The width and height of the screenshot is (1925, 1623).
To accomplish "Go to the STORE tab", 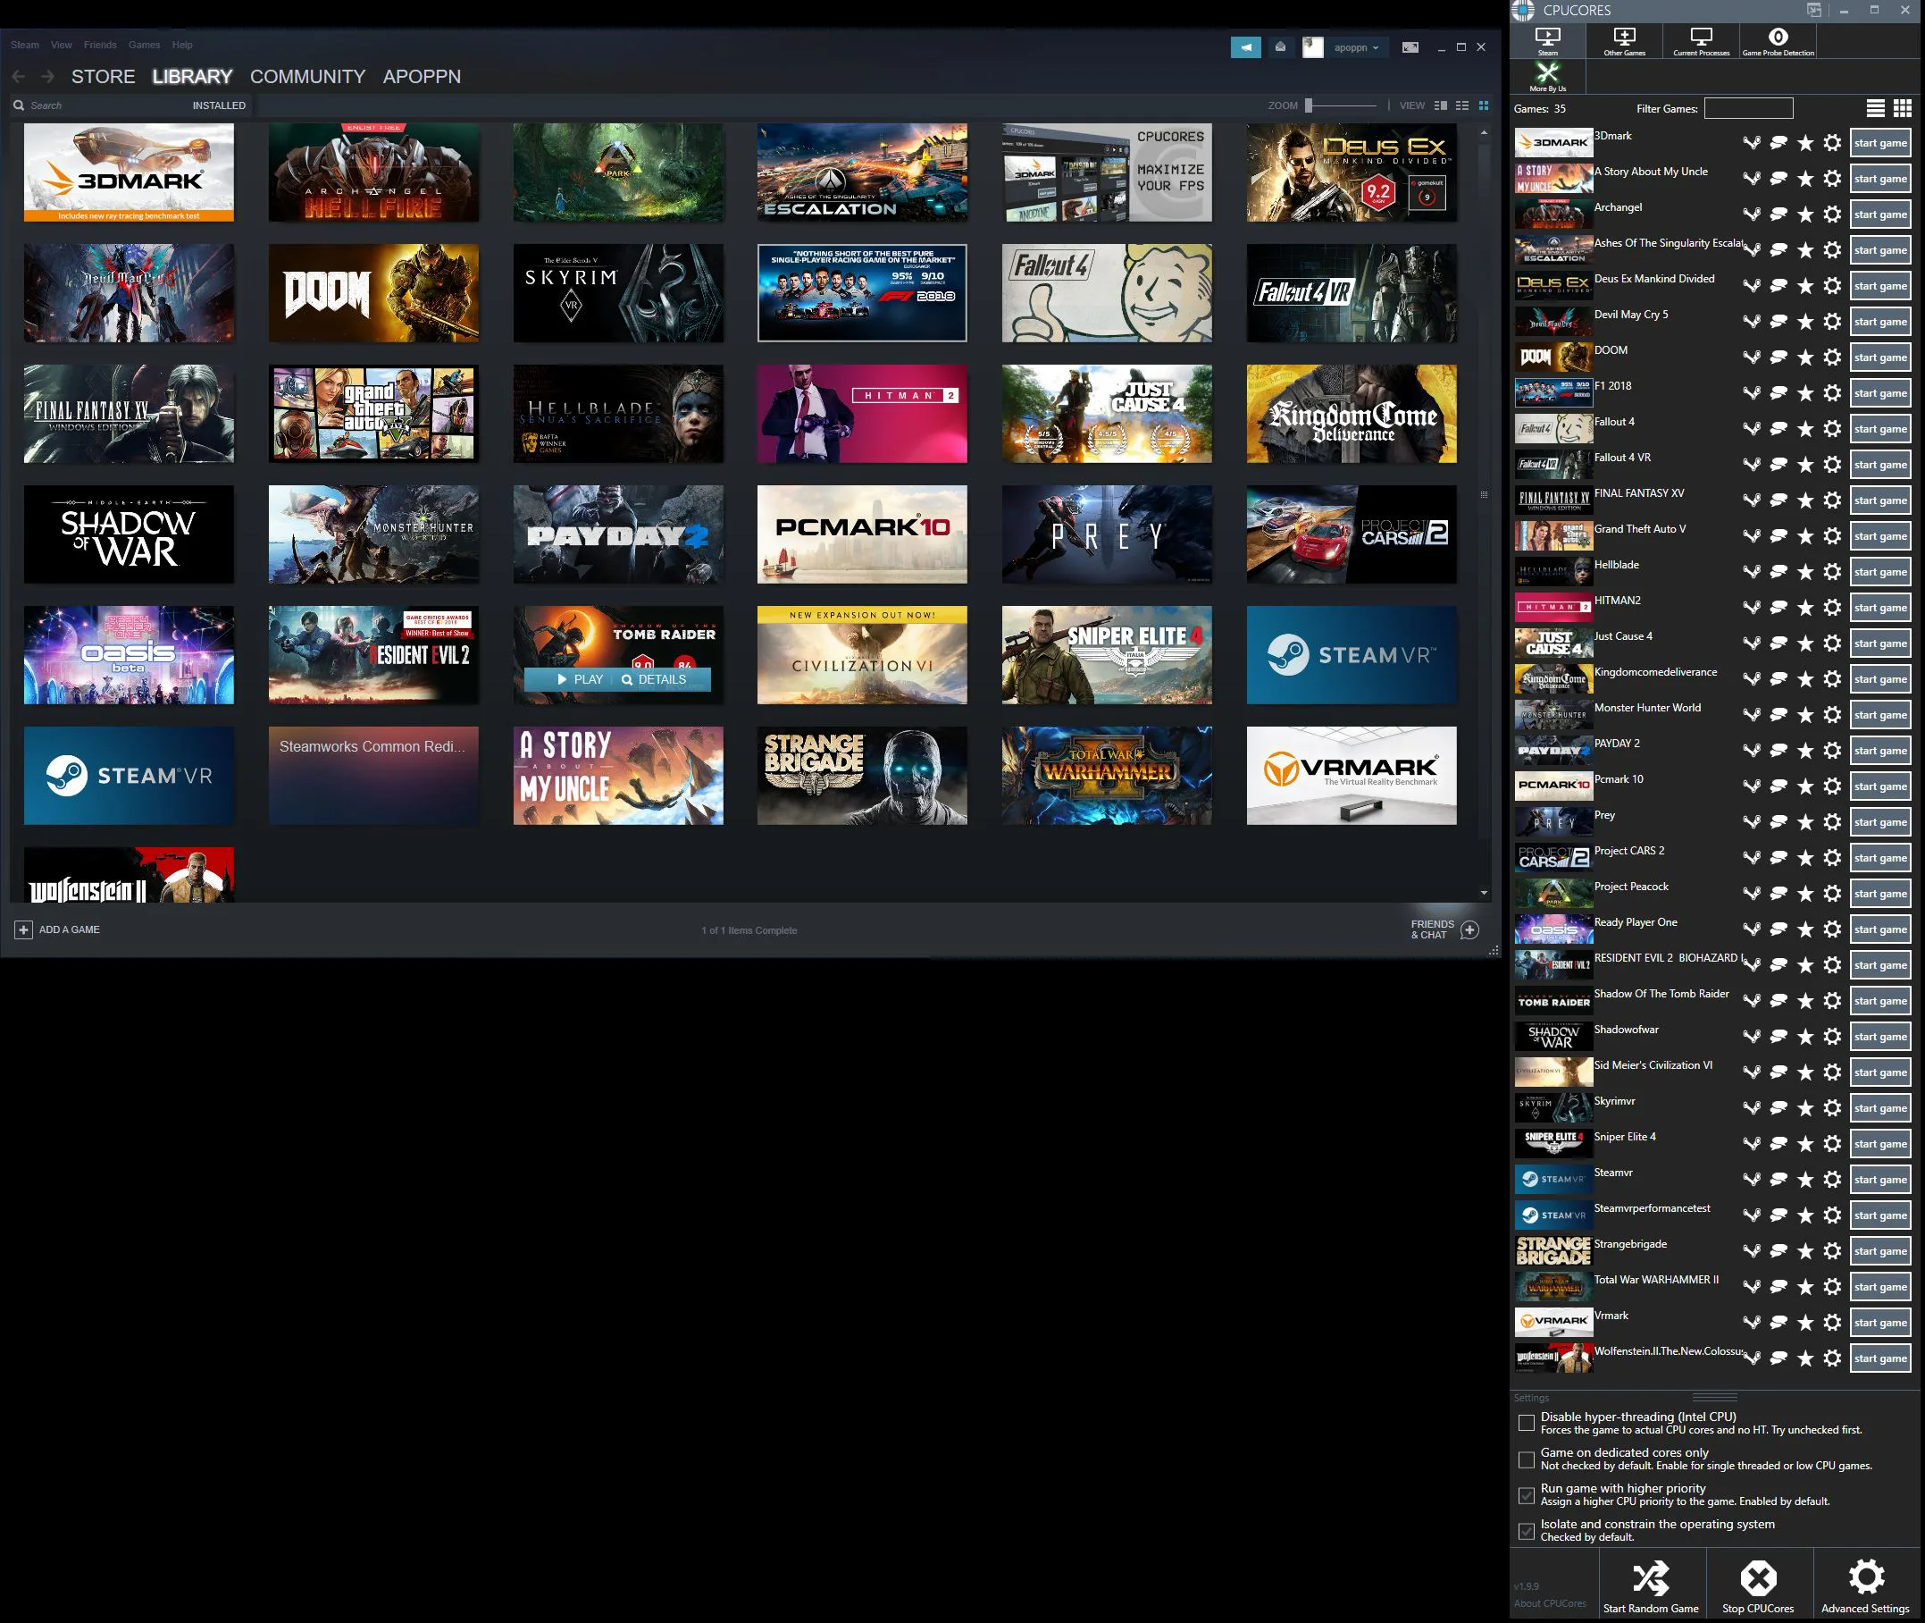I will pos(103,76).
